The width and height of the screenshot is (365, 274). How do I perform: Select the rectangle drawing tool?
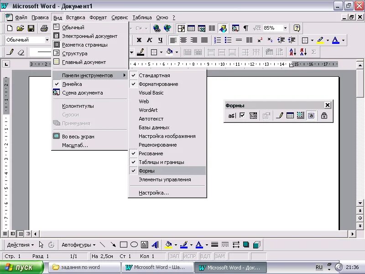coord(123,245)
